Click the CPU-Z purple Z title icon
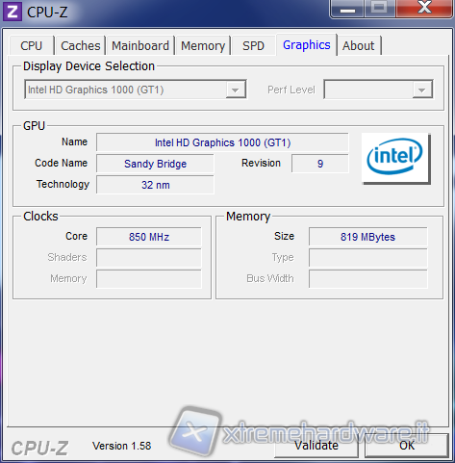 click(13, 12)
